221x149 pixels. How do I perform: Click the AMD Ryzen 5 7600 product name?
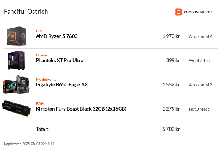(x=57, y=36)
